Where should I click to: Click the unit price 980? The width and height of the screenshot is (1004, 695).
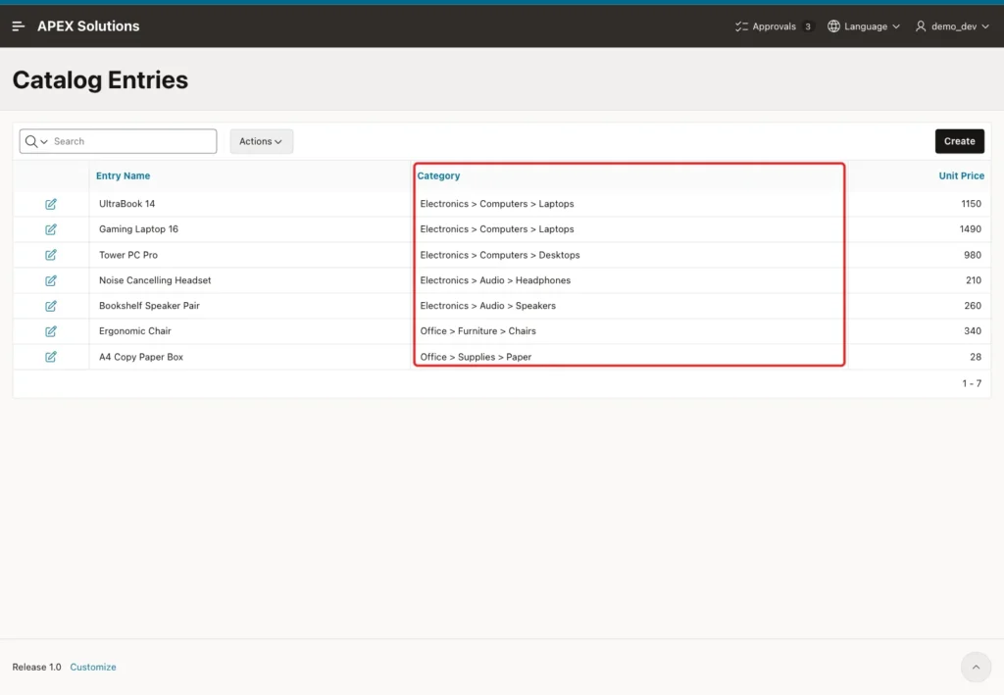point(972,255)
